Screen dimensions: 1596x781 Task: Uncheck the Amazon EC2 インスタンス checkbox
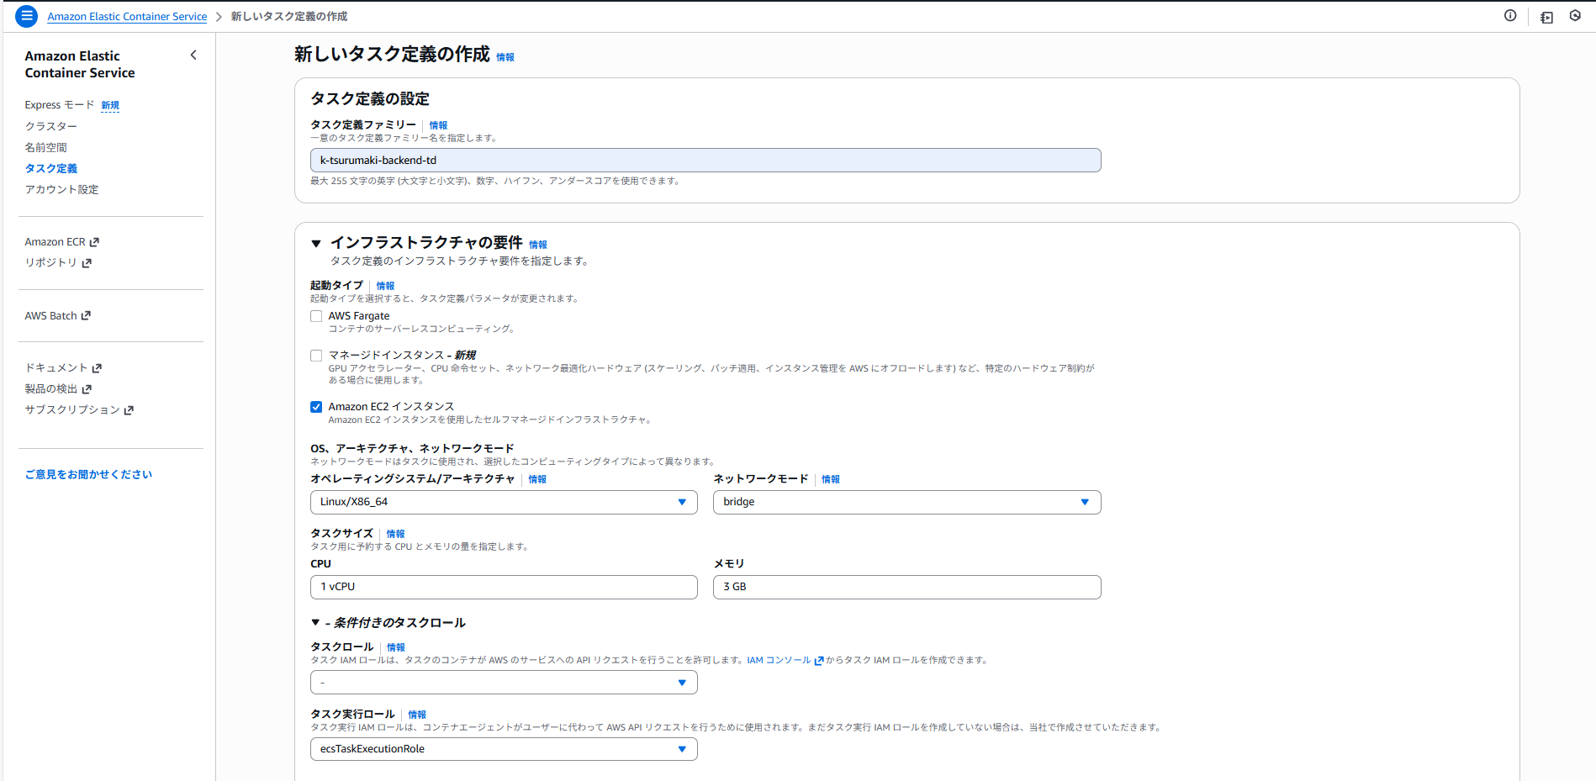coord(316,407)
